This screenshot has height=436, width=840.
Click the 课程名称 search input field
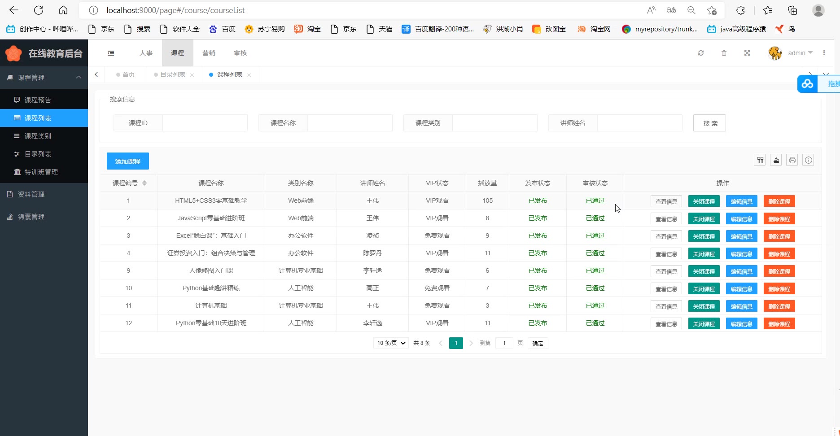tap(350, 123)
